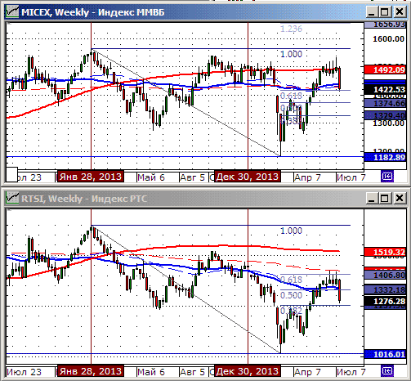Maximize the MICEX Weekly window
411x381 pixels.
click(x=385, y=12)
